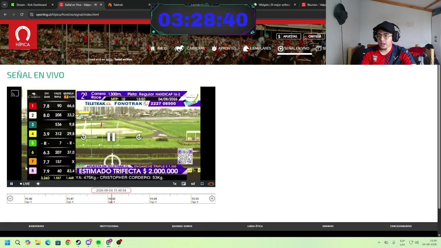Open Steam from the taskbar
441x248 pixels.
(78, 242)
